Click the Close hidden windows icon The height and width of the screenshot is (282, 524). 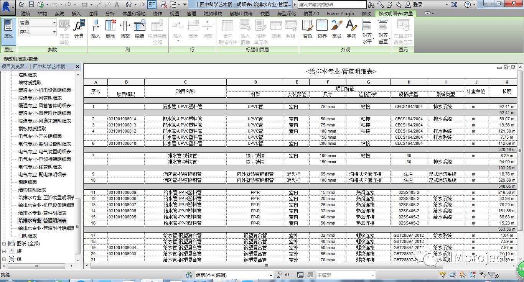click(164, 5)
